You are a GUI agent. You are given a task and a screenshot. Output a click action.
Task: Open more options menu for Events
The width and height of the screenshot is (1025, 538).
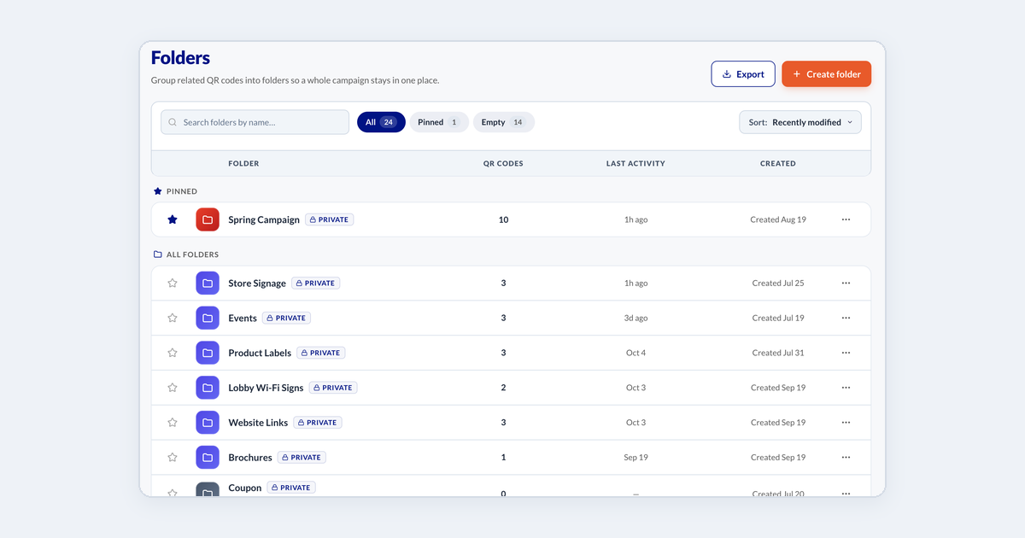coord(846,318)
